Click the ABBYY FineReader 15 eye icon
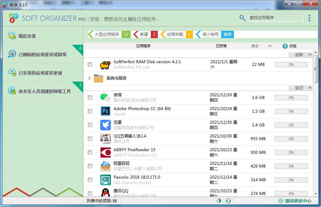321x207 pixels. [x=106, y=152]
